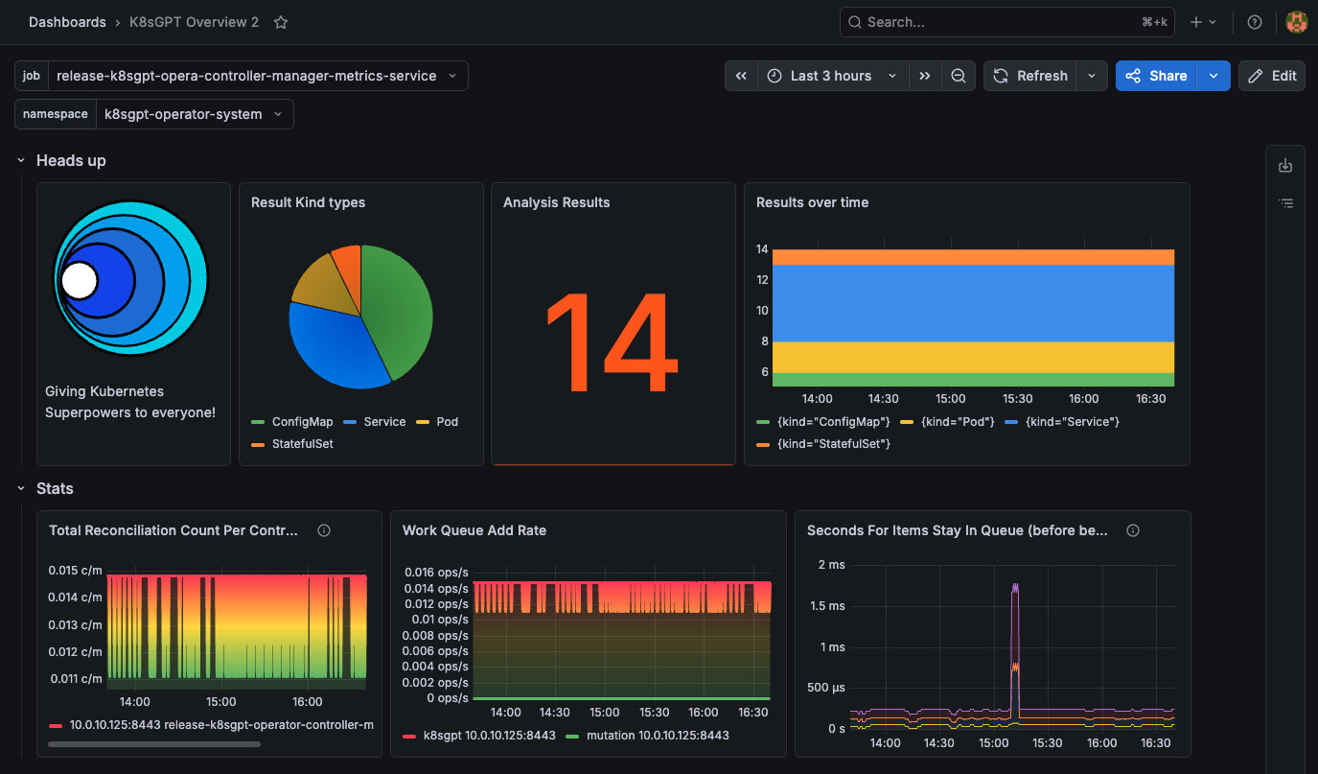The image size is (1318, 774).
Task: Click the legend scrollbar in Reconciliation panel
Action: point(153,743)
